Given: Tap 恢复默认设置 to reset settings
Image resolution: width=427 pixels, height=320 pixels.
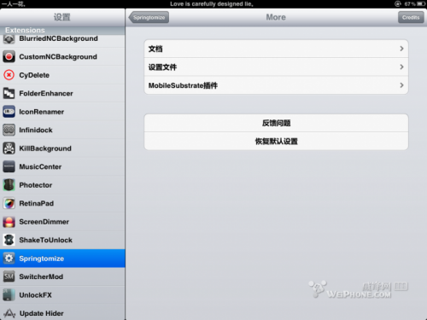Looking at the screenshot, I should point(276,141).
